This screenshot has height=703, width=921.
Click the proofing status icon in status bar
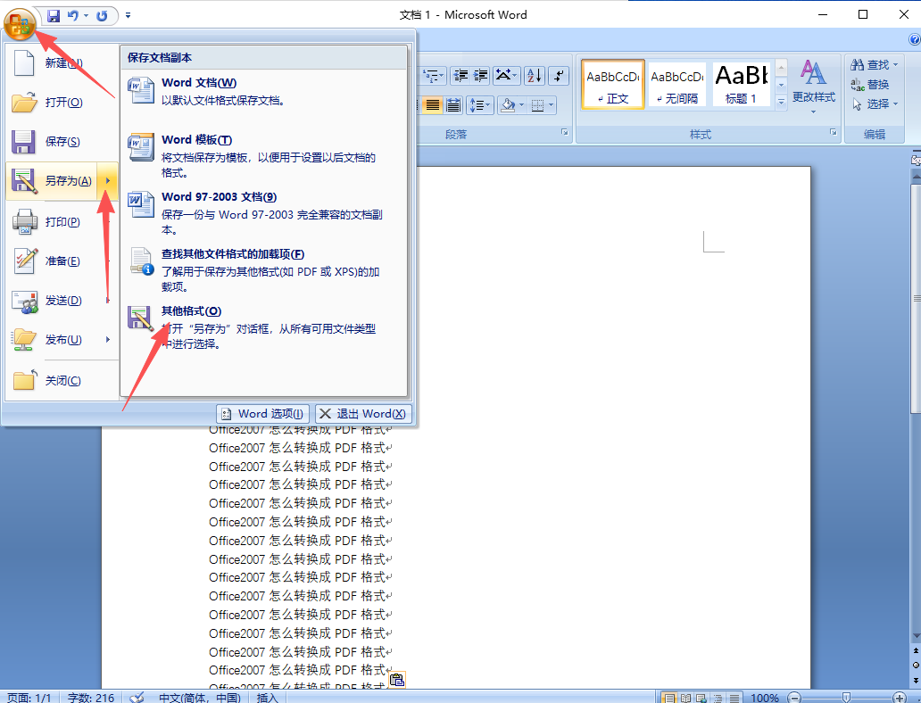click(137, 697)
